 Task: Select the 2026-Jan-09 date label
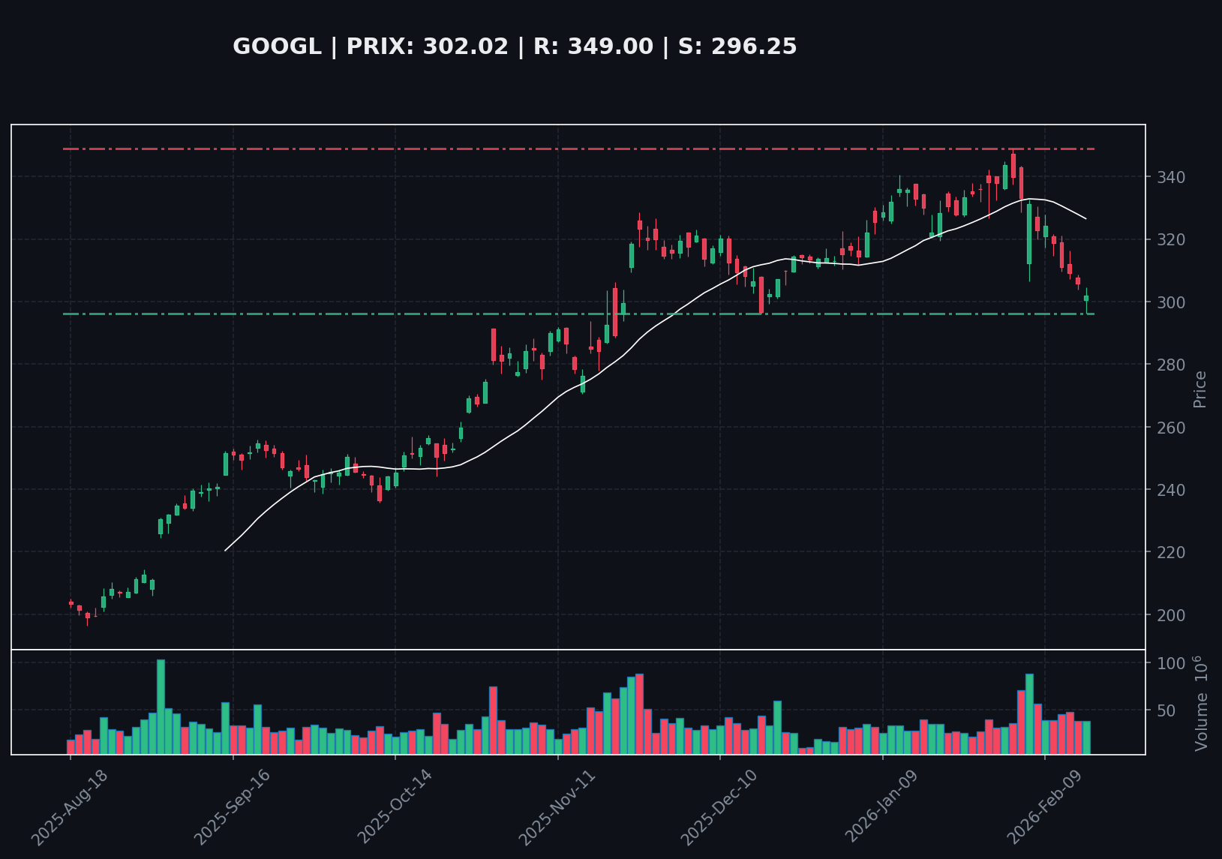pos(882,806)
